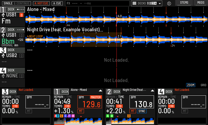Image resolution: width=208 pixels, height=125 pixels.
Task: Click the MASTER badge on deck 1 BPM
Action: pyautogui.click(x=96, y=97)
